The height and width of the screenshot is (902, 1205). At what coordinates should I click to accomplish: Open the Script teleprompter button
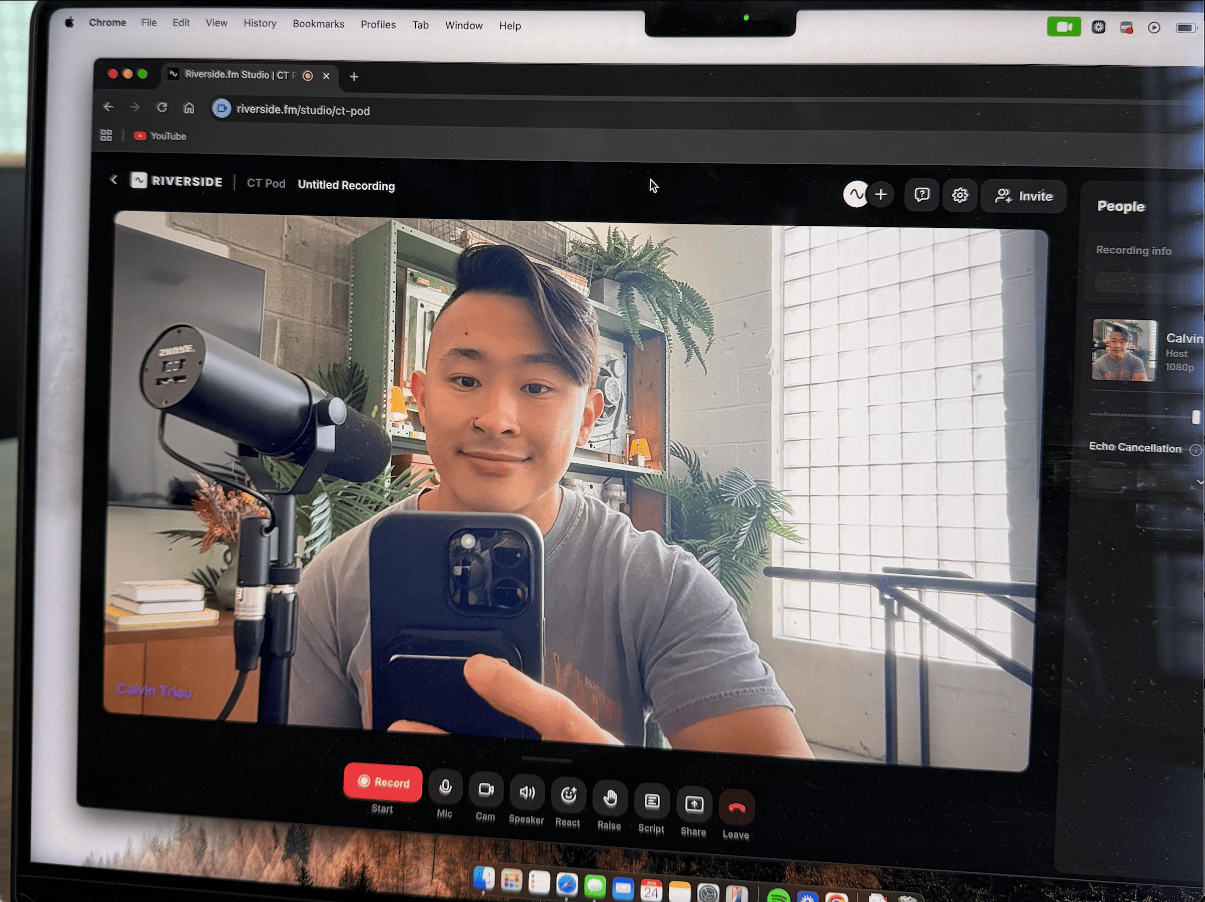[652, 801]
